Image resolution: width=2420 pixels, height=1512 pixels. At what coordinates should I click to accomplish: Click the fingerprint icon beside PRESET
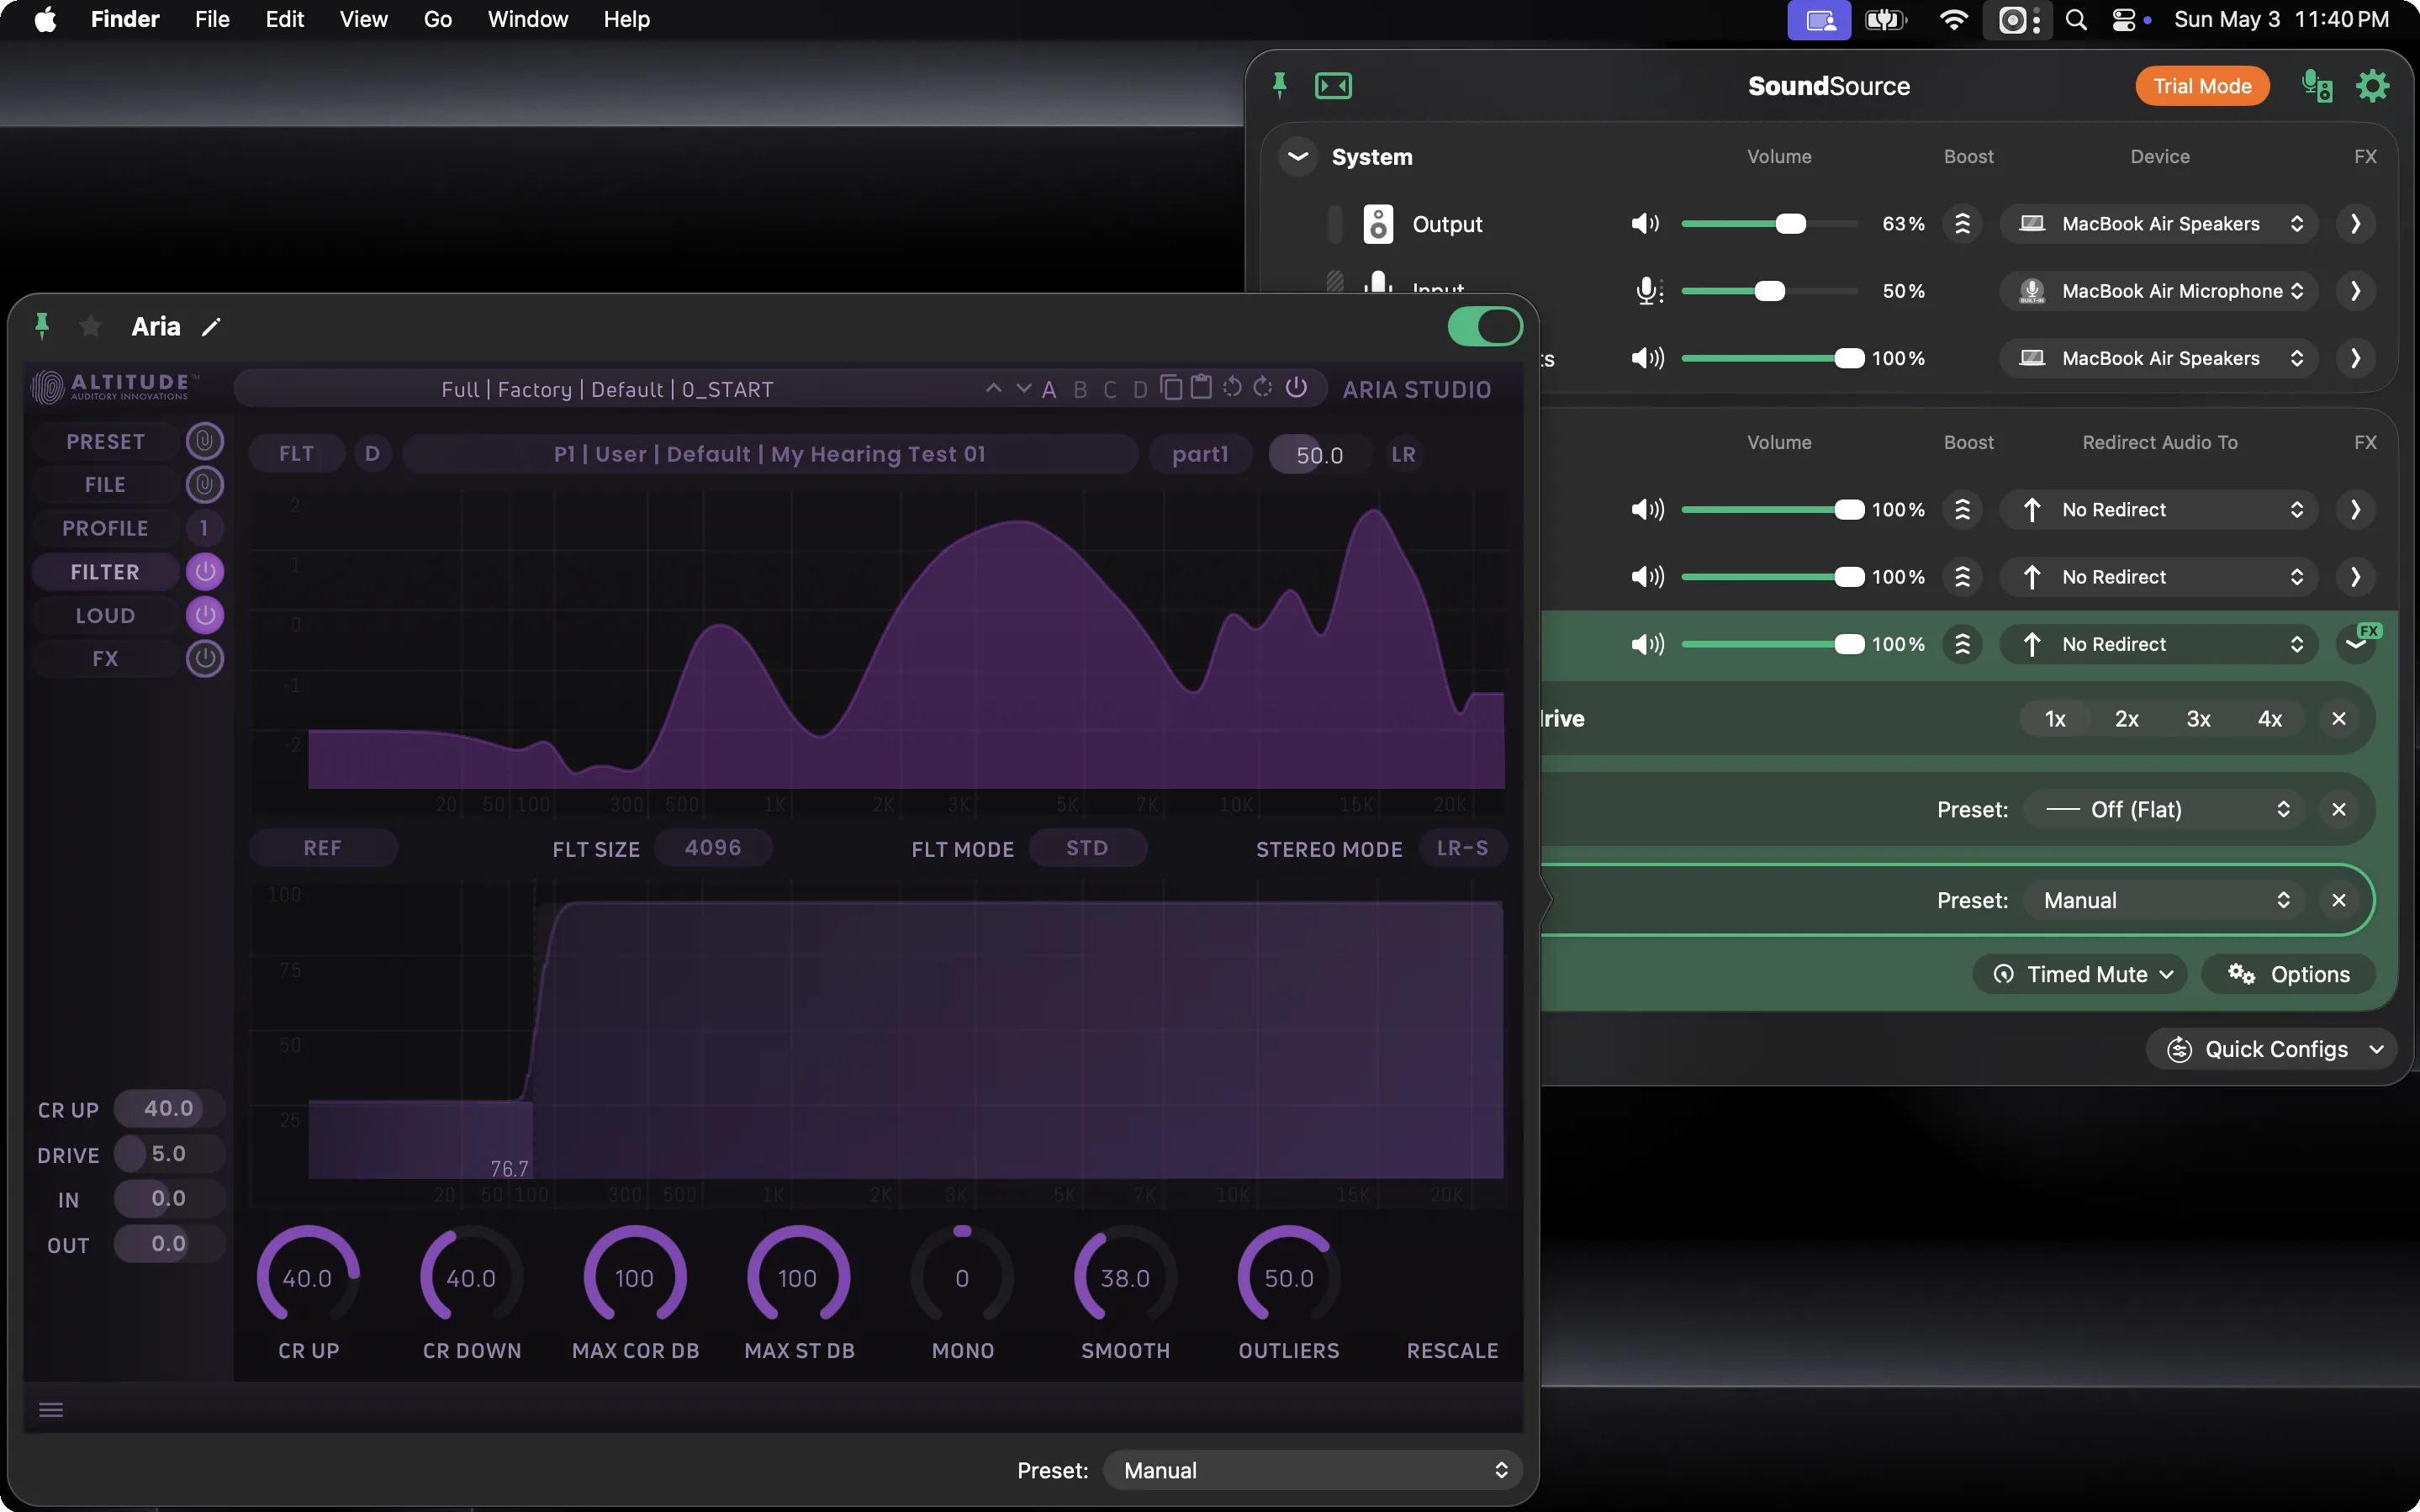pos(204,441)
